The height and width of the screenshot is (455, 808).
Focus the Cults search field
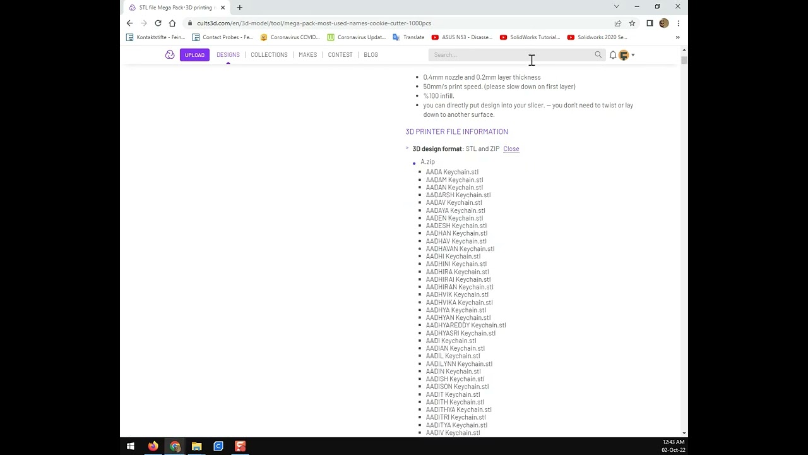pos(512,55)
